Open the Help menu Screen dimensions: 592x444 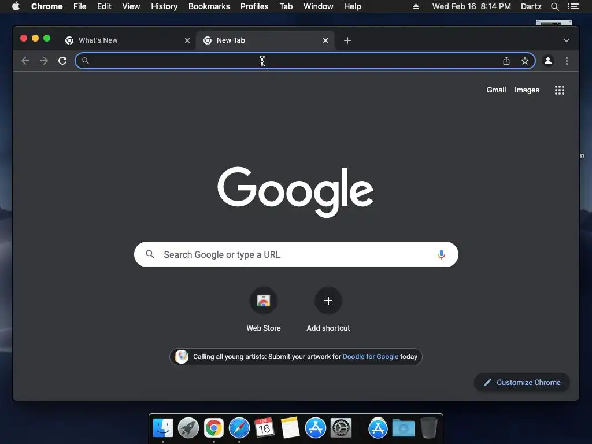(x=352, y=6)
